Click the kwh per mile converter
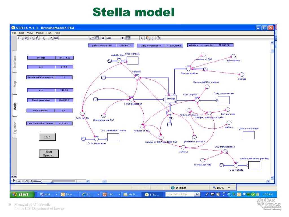Screen dimensions: 289x217 (228, 110)
